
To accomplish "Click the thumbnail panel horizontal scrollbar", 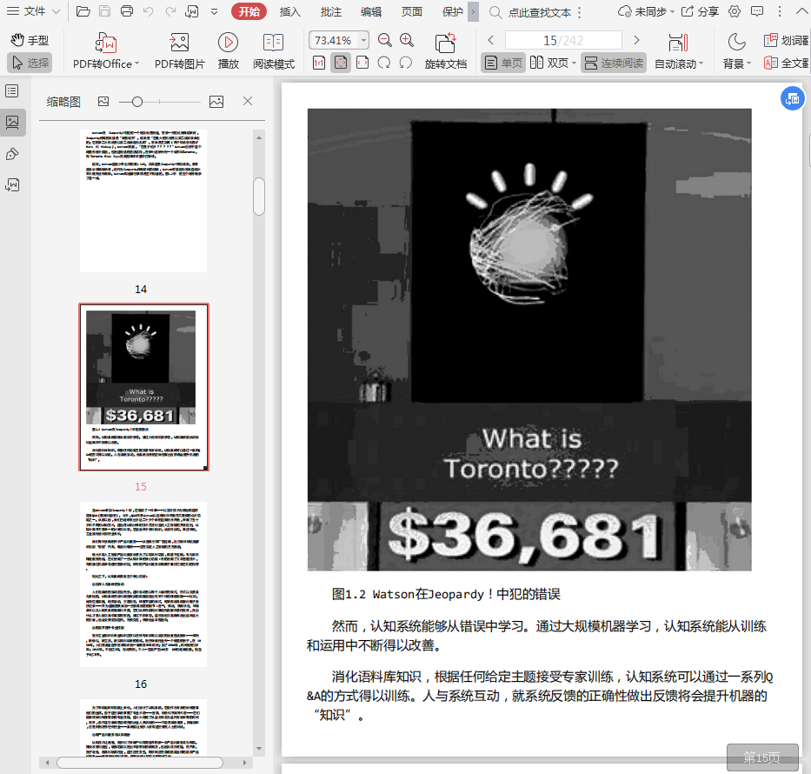I will 140,763.
